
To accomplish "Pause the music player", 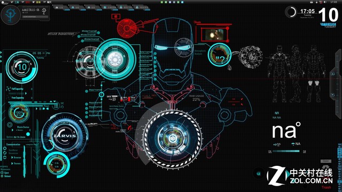I will [x=40, y=109].
